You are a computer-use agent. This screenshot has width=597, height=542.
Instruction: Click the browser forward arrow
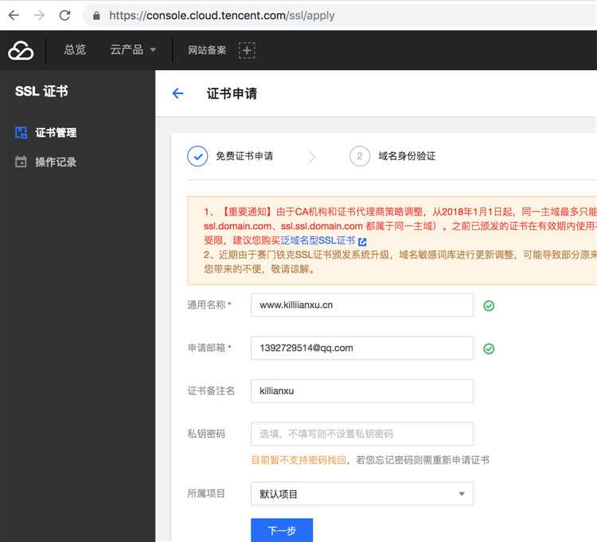(39, 15)
